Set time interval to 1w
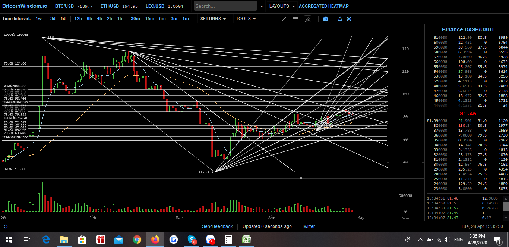The width and height of the screenshot is (509, 247). tap(39, 19)
